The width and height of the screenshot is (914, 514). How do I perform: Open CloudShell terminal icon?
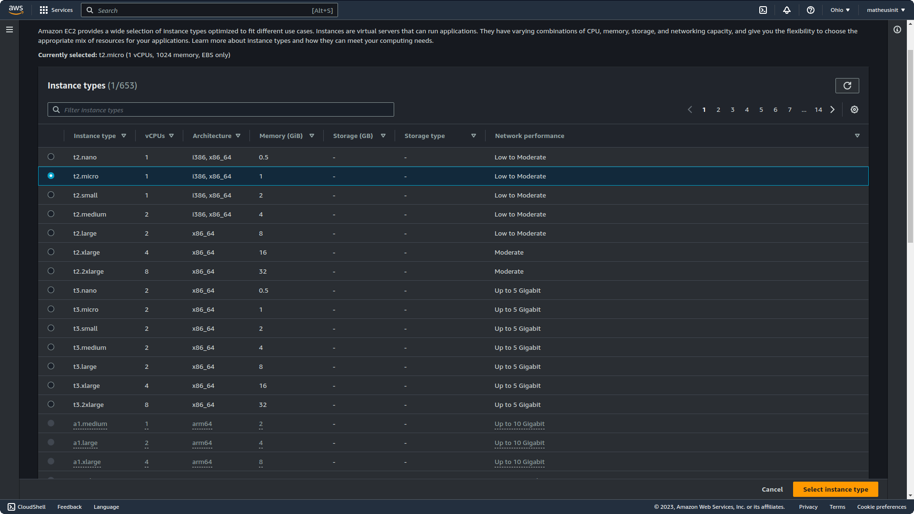coord(764,10)
